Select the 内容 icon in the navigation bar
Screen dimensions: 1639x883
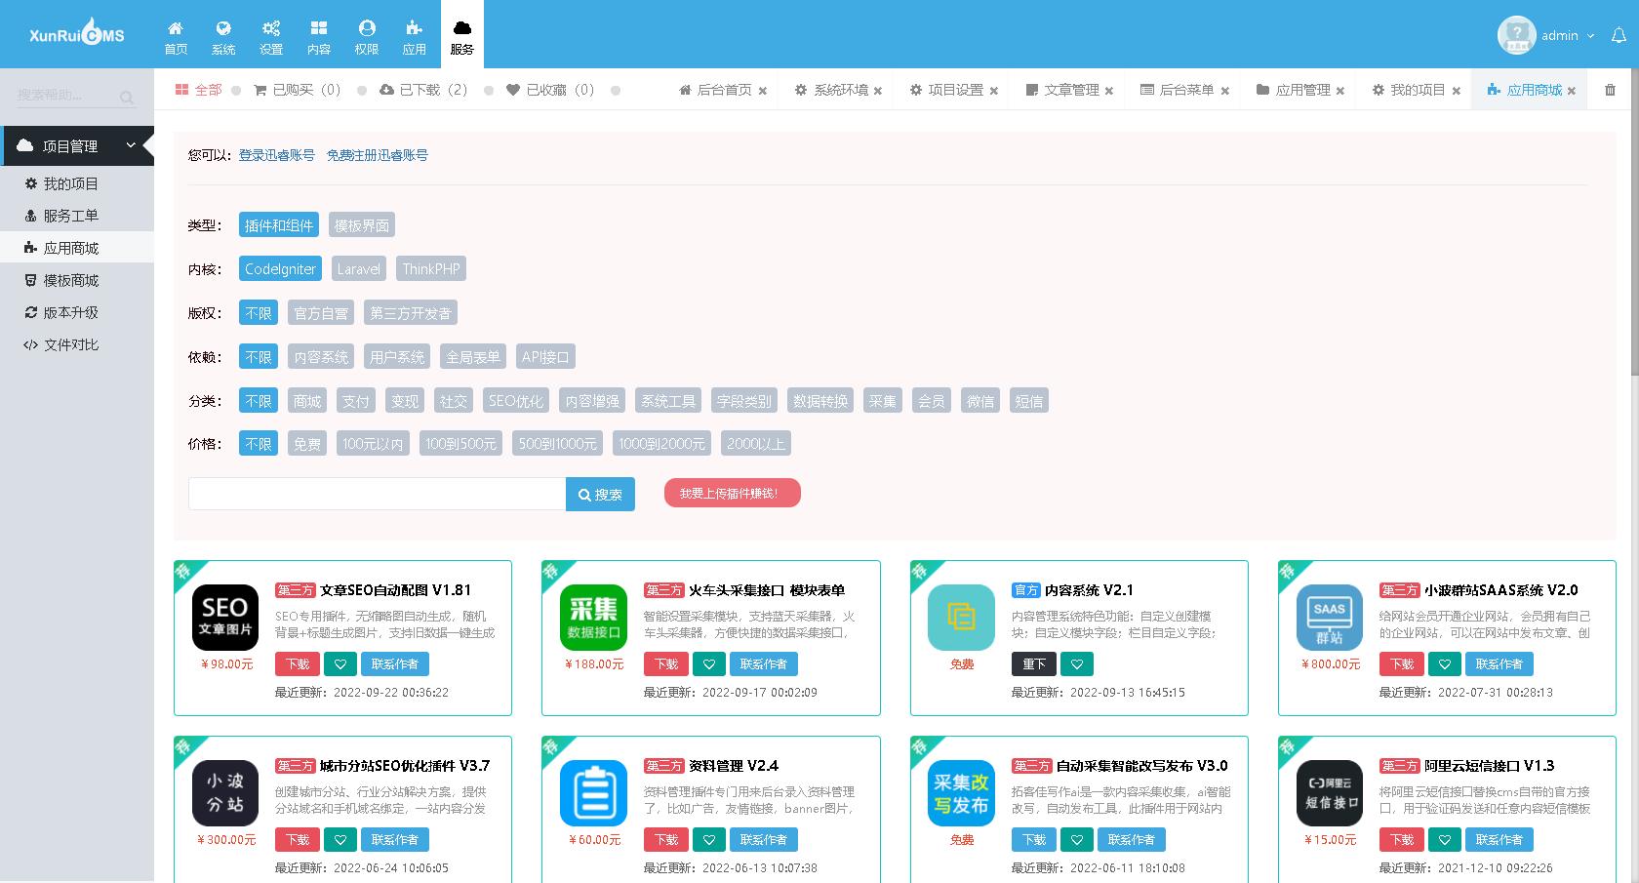tap(319, 34)
